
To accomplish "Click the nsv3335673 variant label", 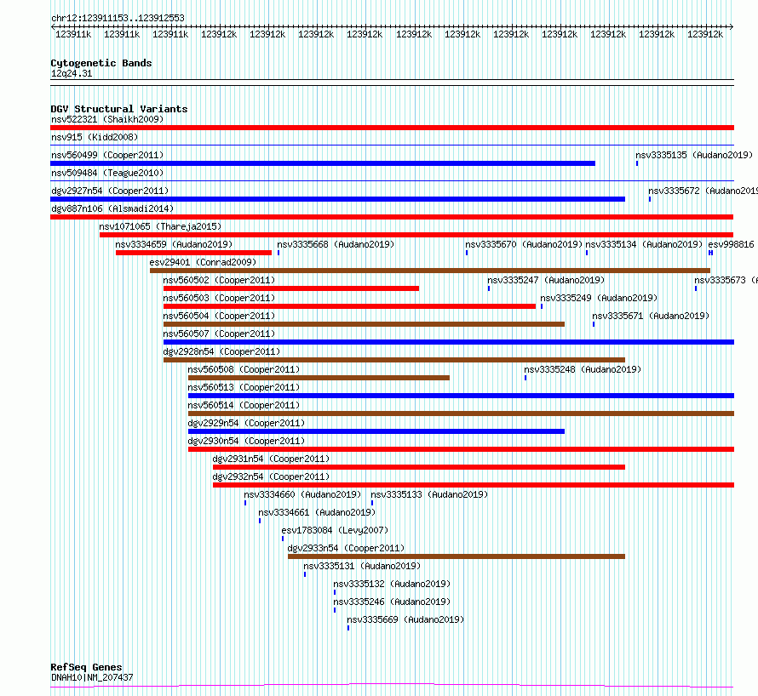I will 726,280.
